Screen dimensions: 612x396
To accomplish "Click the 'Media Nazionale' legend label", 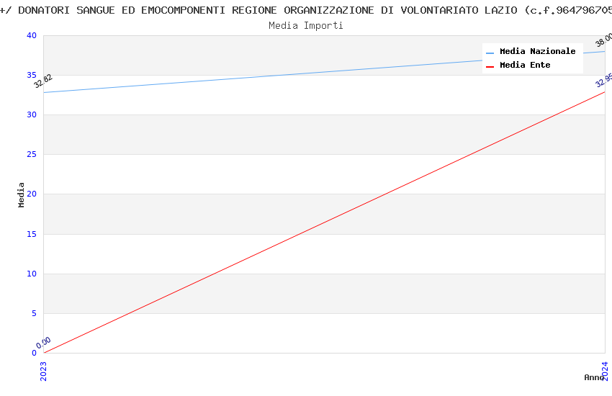I will tap(537, 52).
